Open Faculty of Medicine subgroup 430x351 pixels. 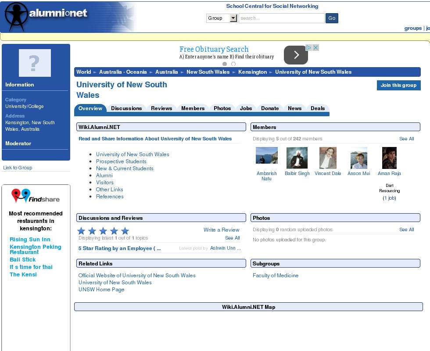click(276, 276)
